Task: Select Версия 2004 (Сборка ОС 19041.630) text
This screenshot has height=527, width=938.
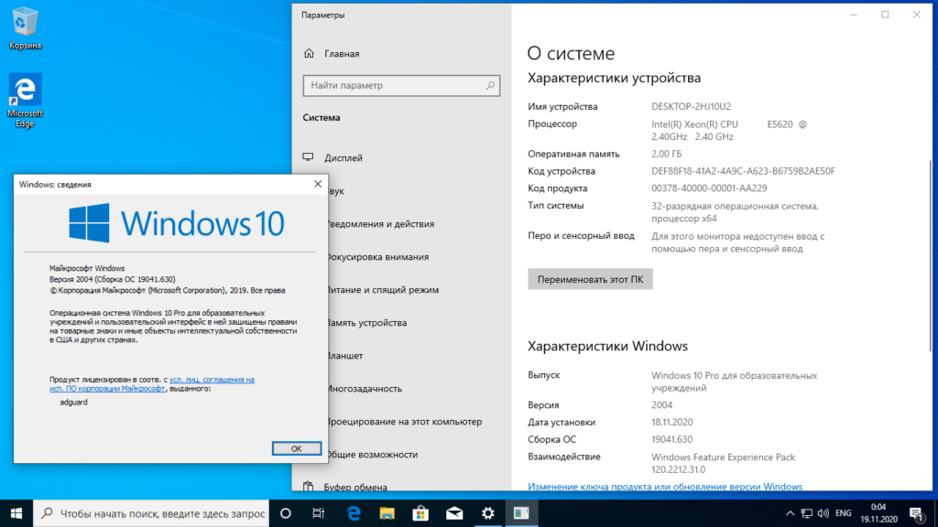Action: pos(113,279)
